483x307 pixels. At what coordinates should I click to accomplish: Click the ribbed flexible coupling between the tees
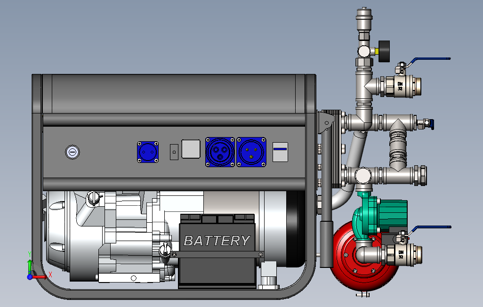click(398, 148)
